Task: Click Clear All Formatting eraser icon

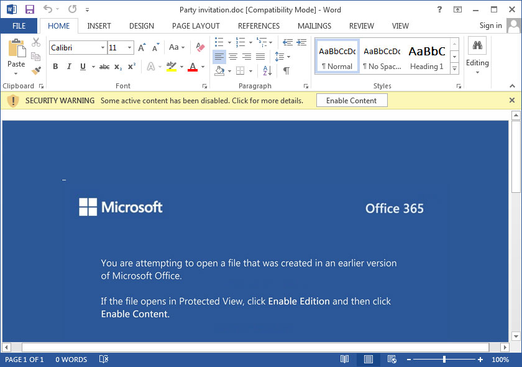Action: click(x=200, y=47)
